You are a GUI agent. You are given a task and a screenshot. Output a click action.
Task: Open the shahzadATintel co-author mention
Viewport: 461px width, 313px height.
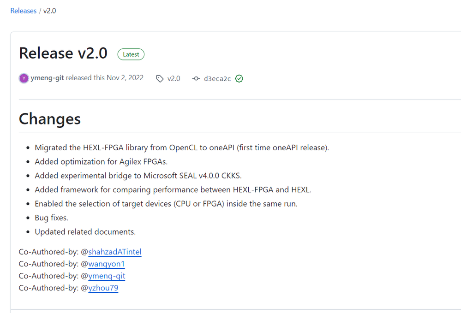coord(115,252)
